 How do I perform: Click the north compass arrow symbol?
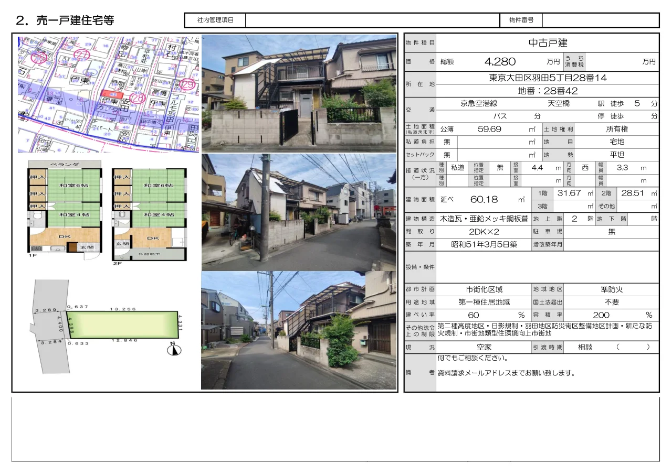coord(175,349)
